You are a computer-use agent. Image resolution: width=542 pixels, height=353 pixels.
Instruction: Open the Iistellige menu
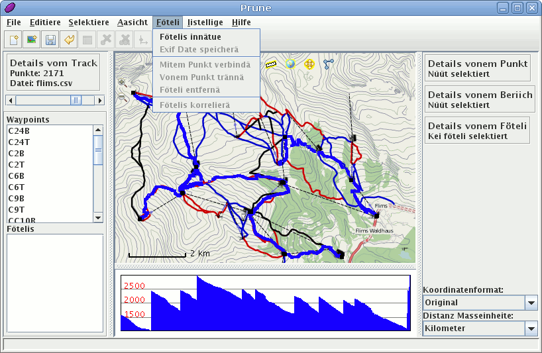[x=205, y=22]
